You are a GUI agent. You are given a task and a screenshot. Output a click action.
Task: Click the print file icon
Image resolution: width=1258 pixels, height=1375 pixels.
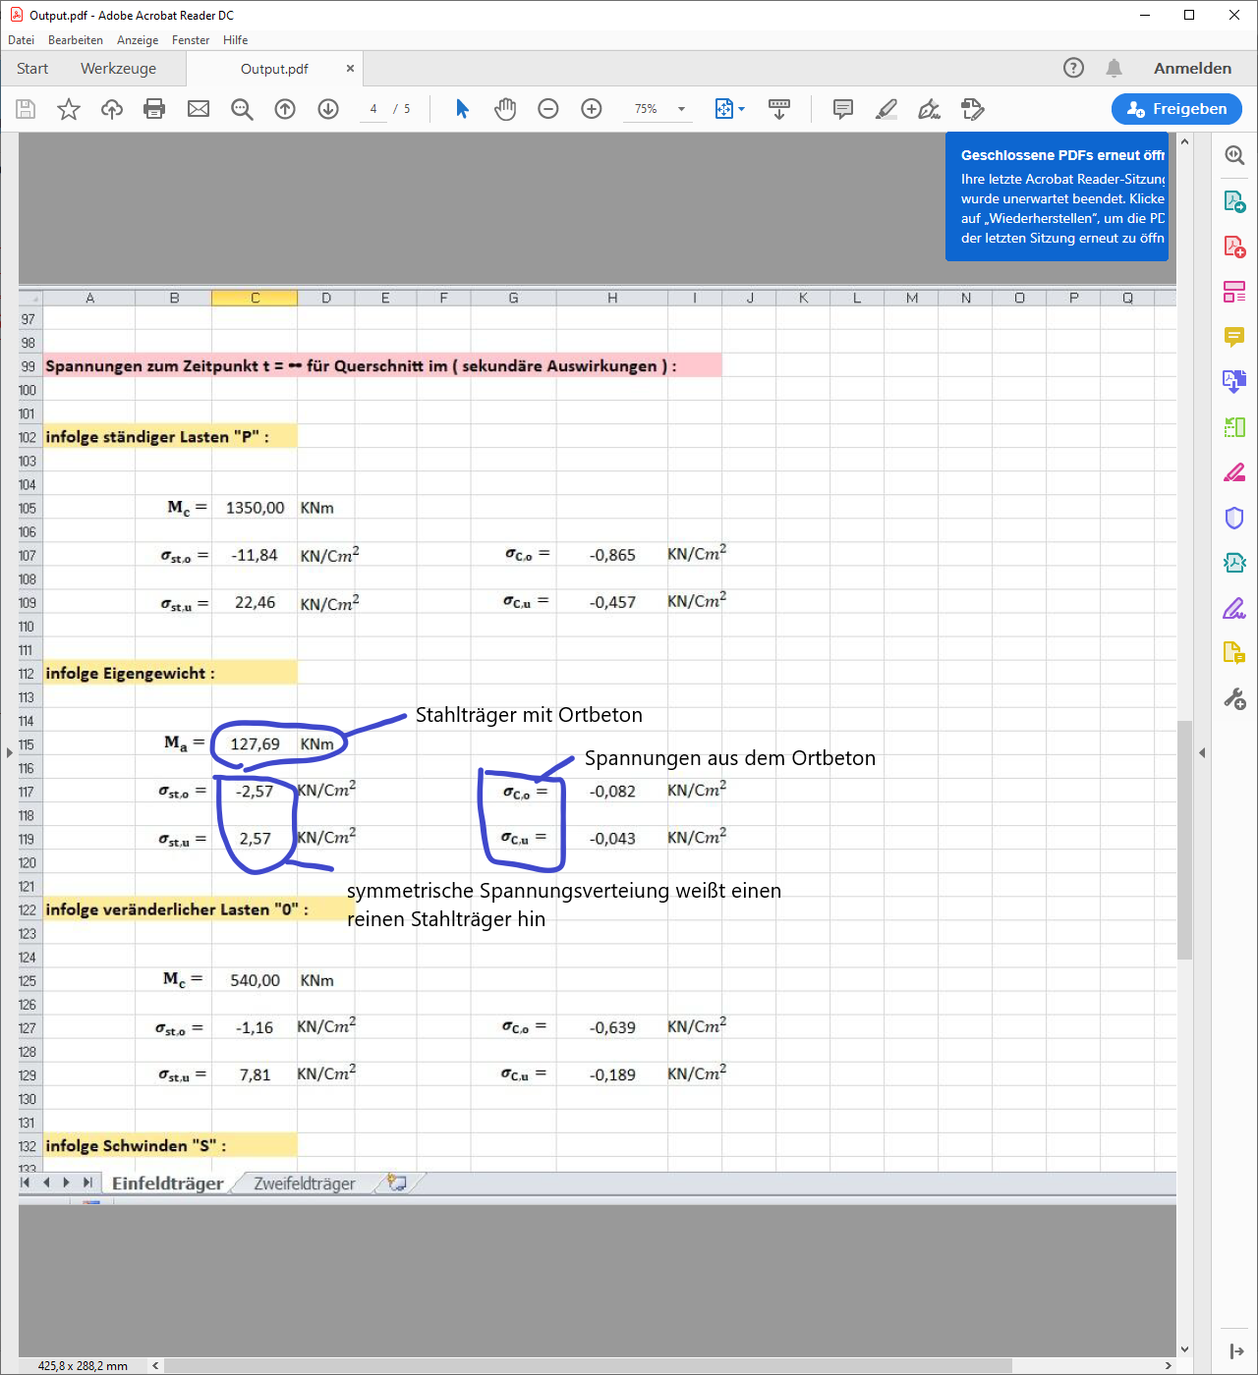154,109
